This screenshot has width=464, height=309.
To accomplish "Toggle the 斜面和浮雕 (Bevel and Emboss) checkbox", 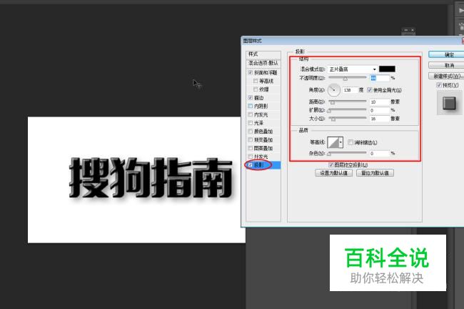I will click(x=251, y=72).
